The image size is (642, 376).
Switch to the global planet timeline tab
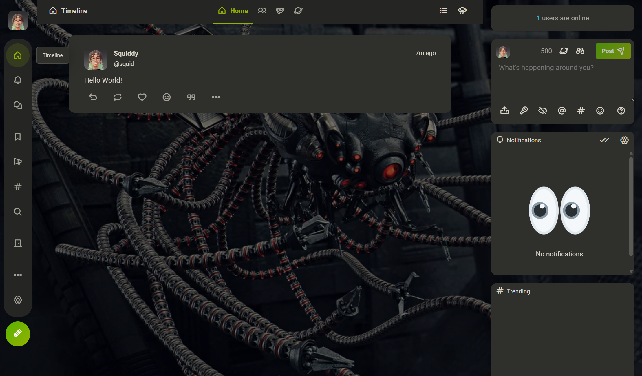click(298, 11)
